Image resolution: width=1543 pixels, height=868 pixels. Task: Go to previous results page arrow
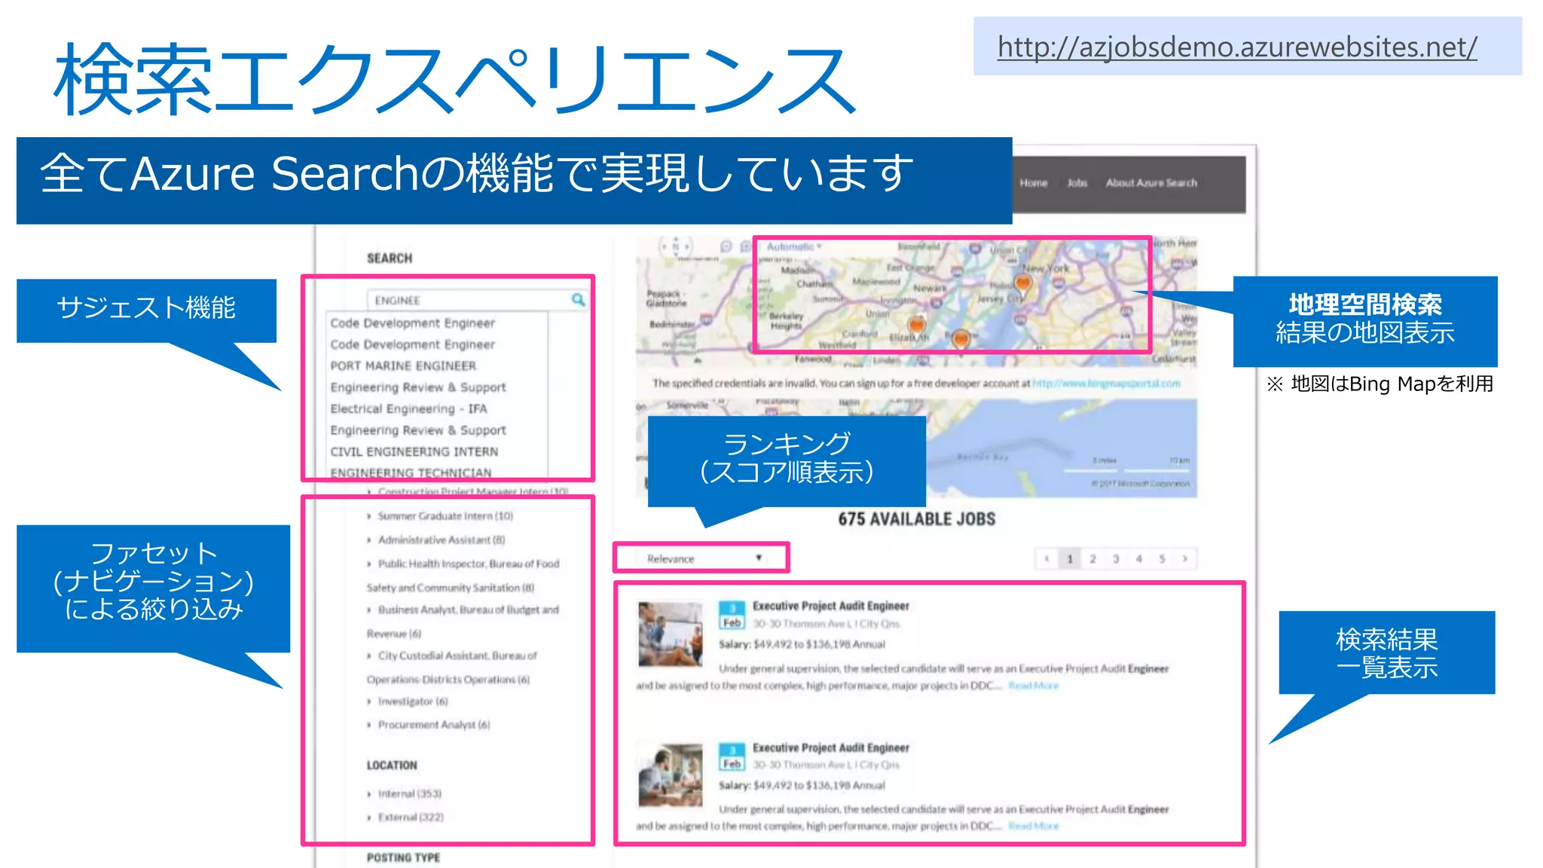[x=1046, y=558]
